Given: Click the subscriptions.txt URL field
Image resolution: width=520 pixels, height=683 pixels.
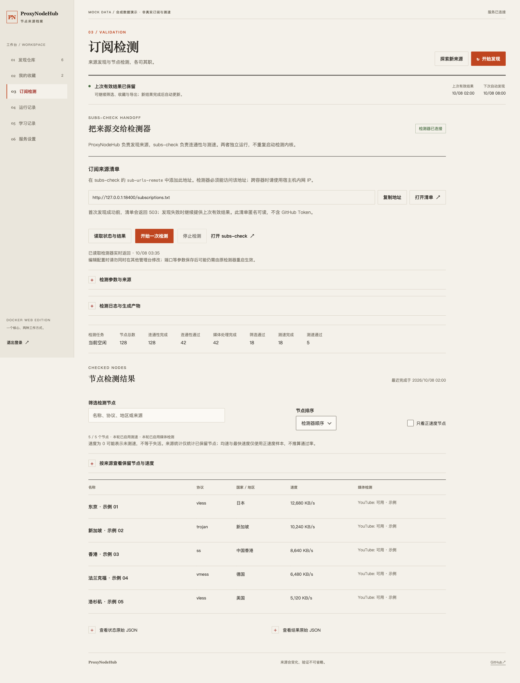Looking at the screenshot, I should click(x=232, y=197).
